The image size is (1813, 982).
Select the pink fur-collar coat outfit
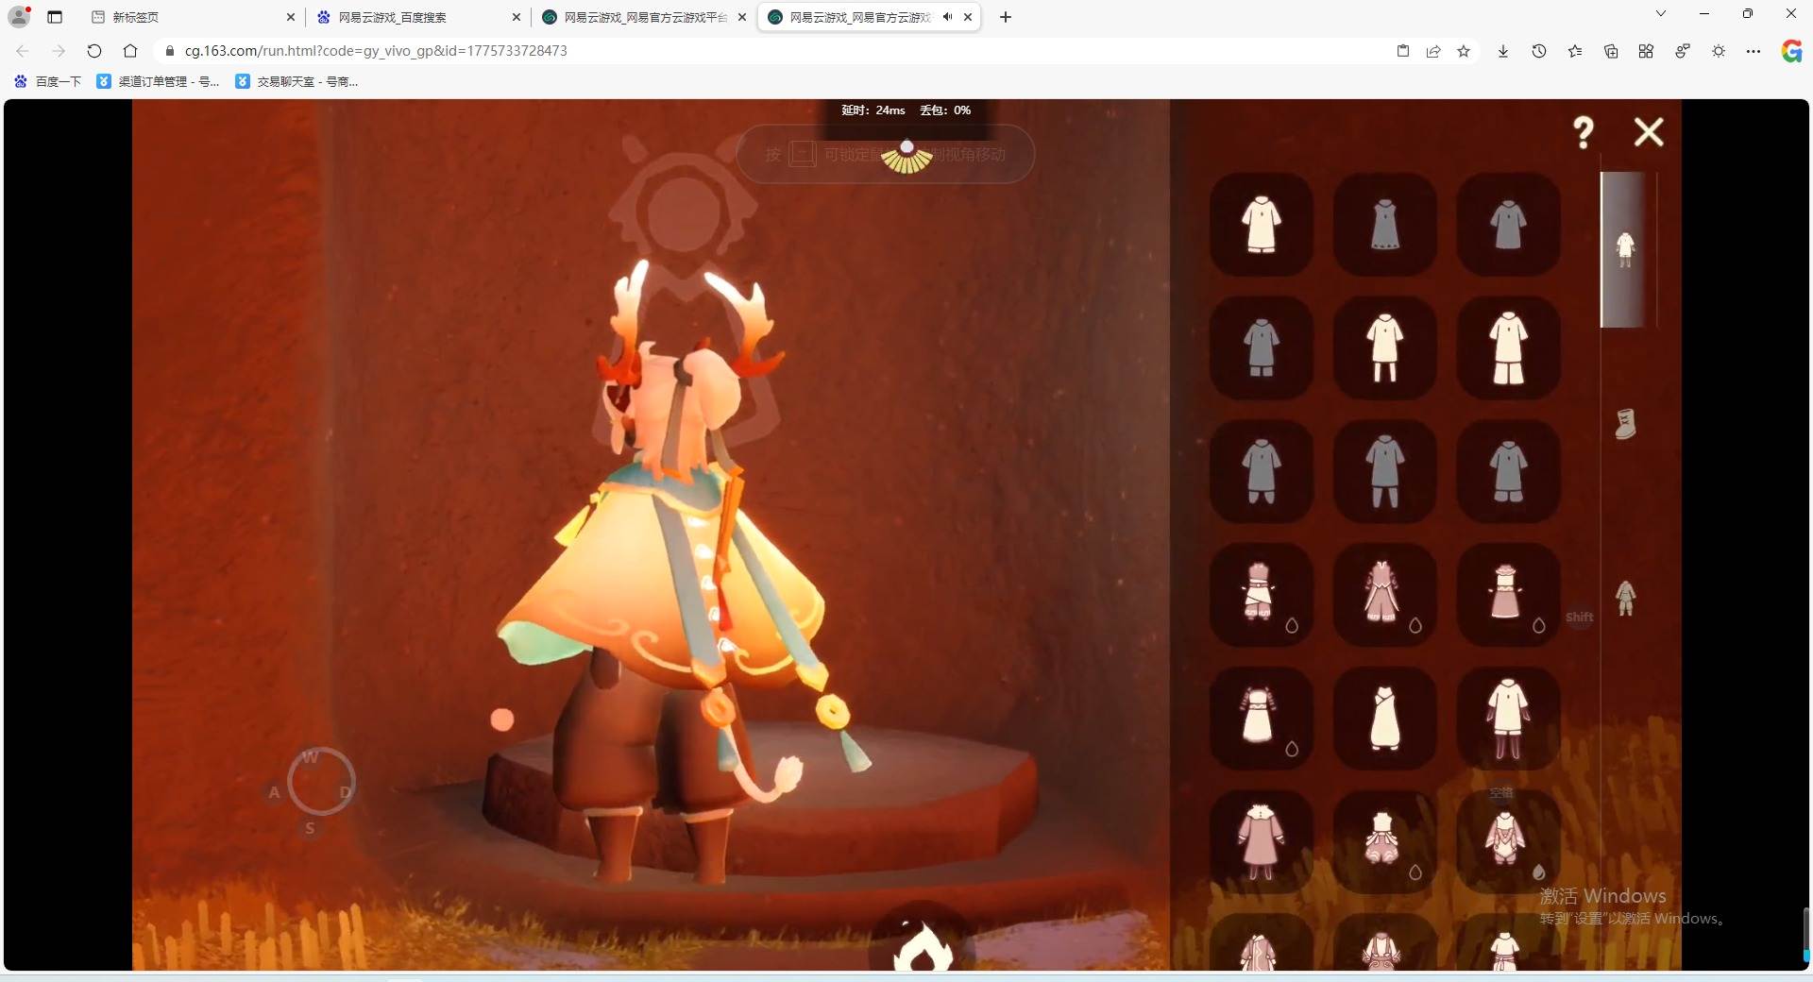pyautogui.click(x=1262, y=842)
